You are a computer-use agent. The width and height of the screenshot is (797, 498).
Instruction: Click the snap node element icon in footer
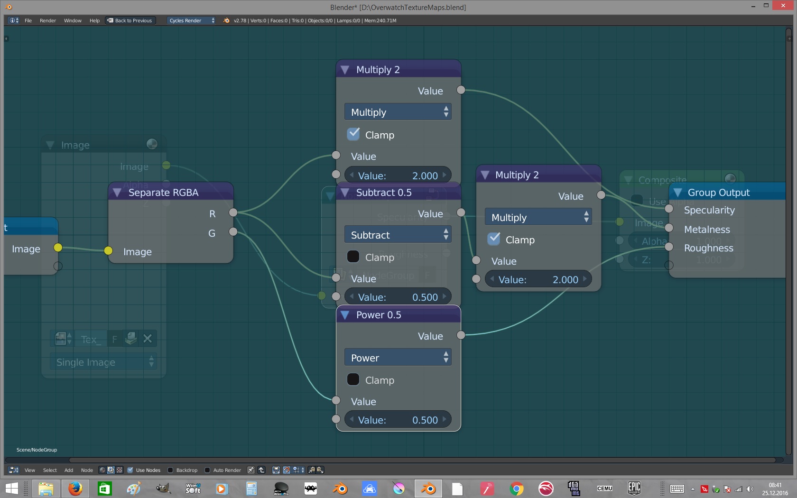pyautogui.click(x=276, y=470)
